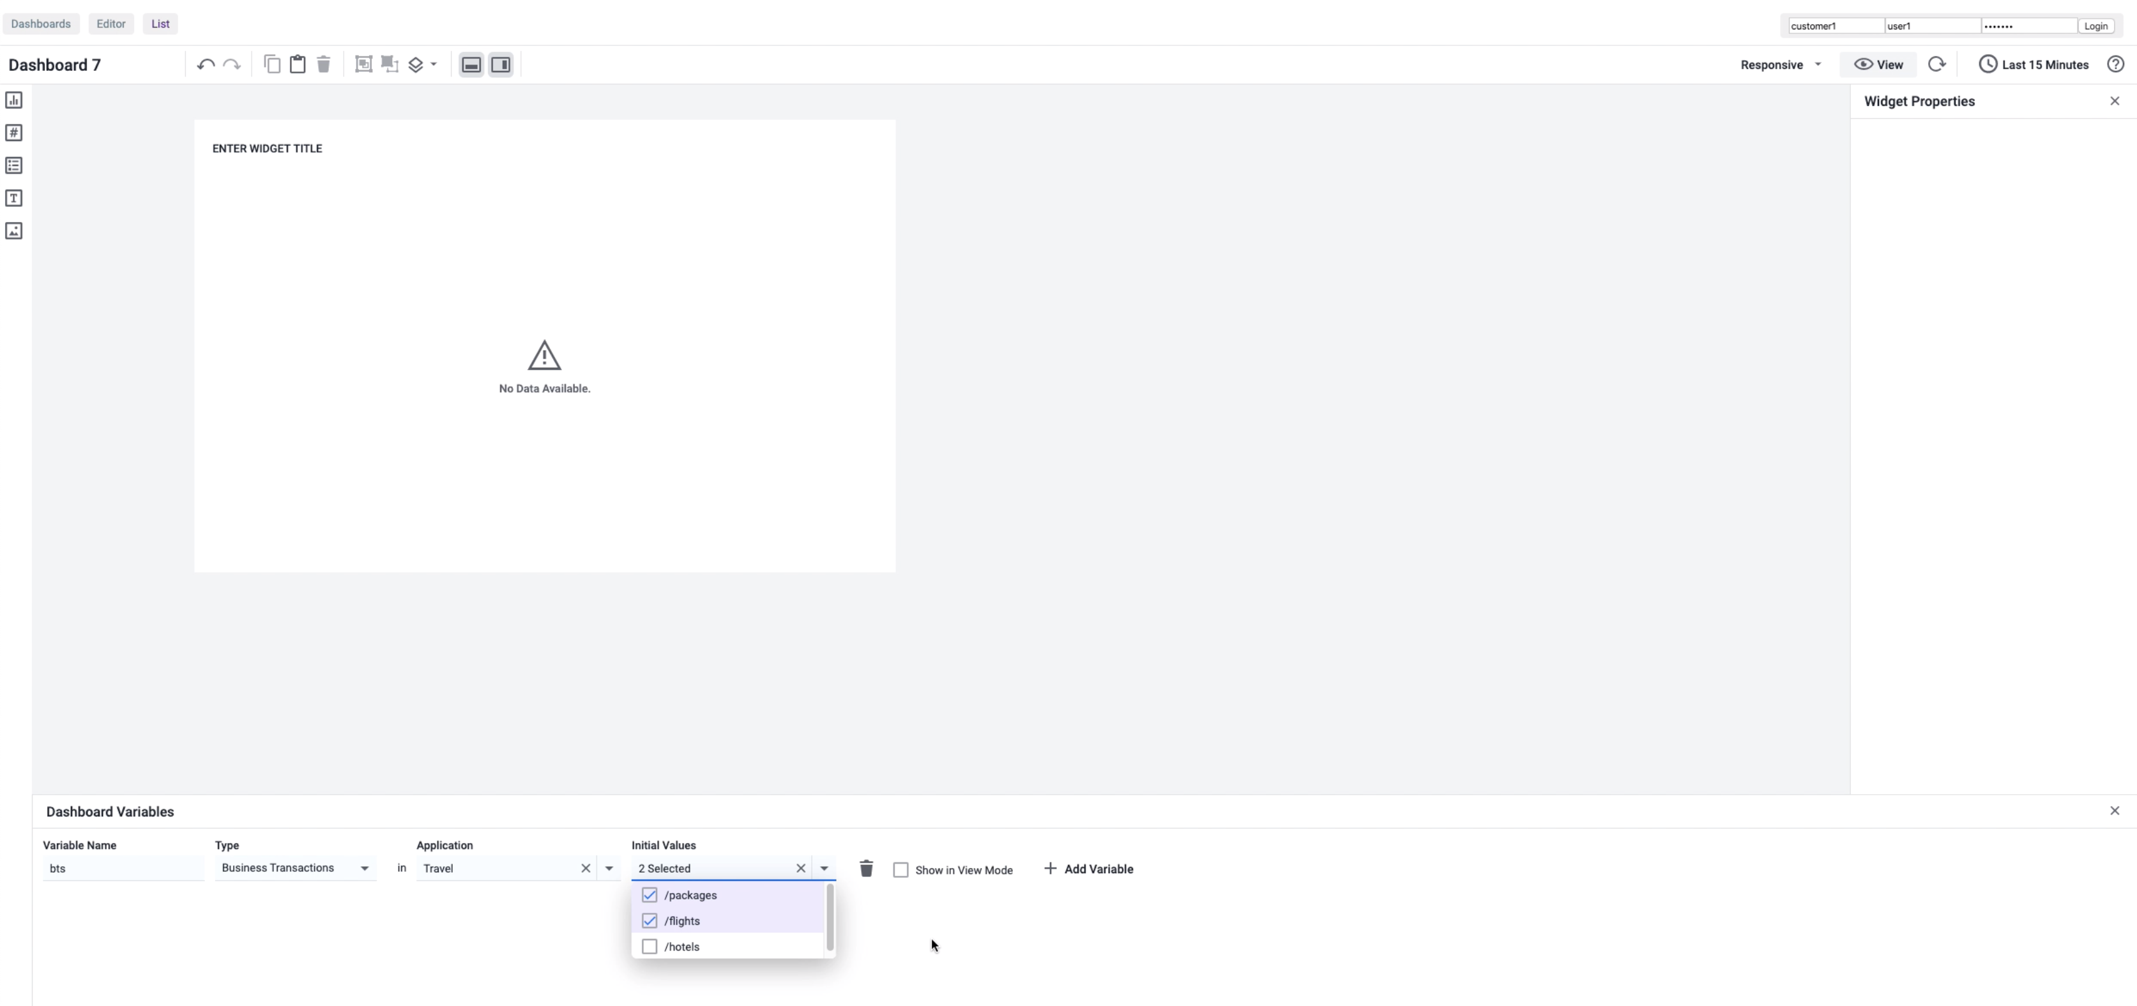Clear the Travel application selection
The image size is (2137, 1006).
pos(586,868)
